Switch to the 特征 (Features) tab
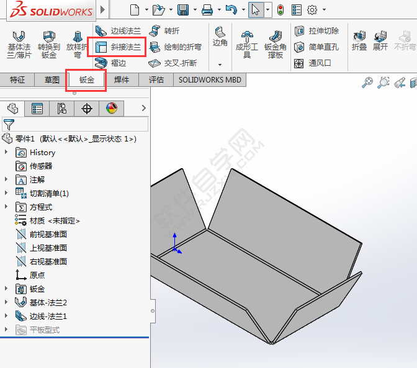The width and height of the screenshot is (417, 368). tap(17, 80)
